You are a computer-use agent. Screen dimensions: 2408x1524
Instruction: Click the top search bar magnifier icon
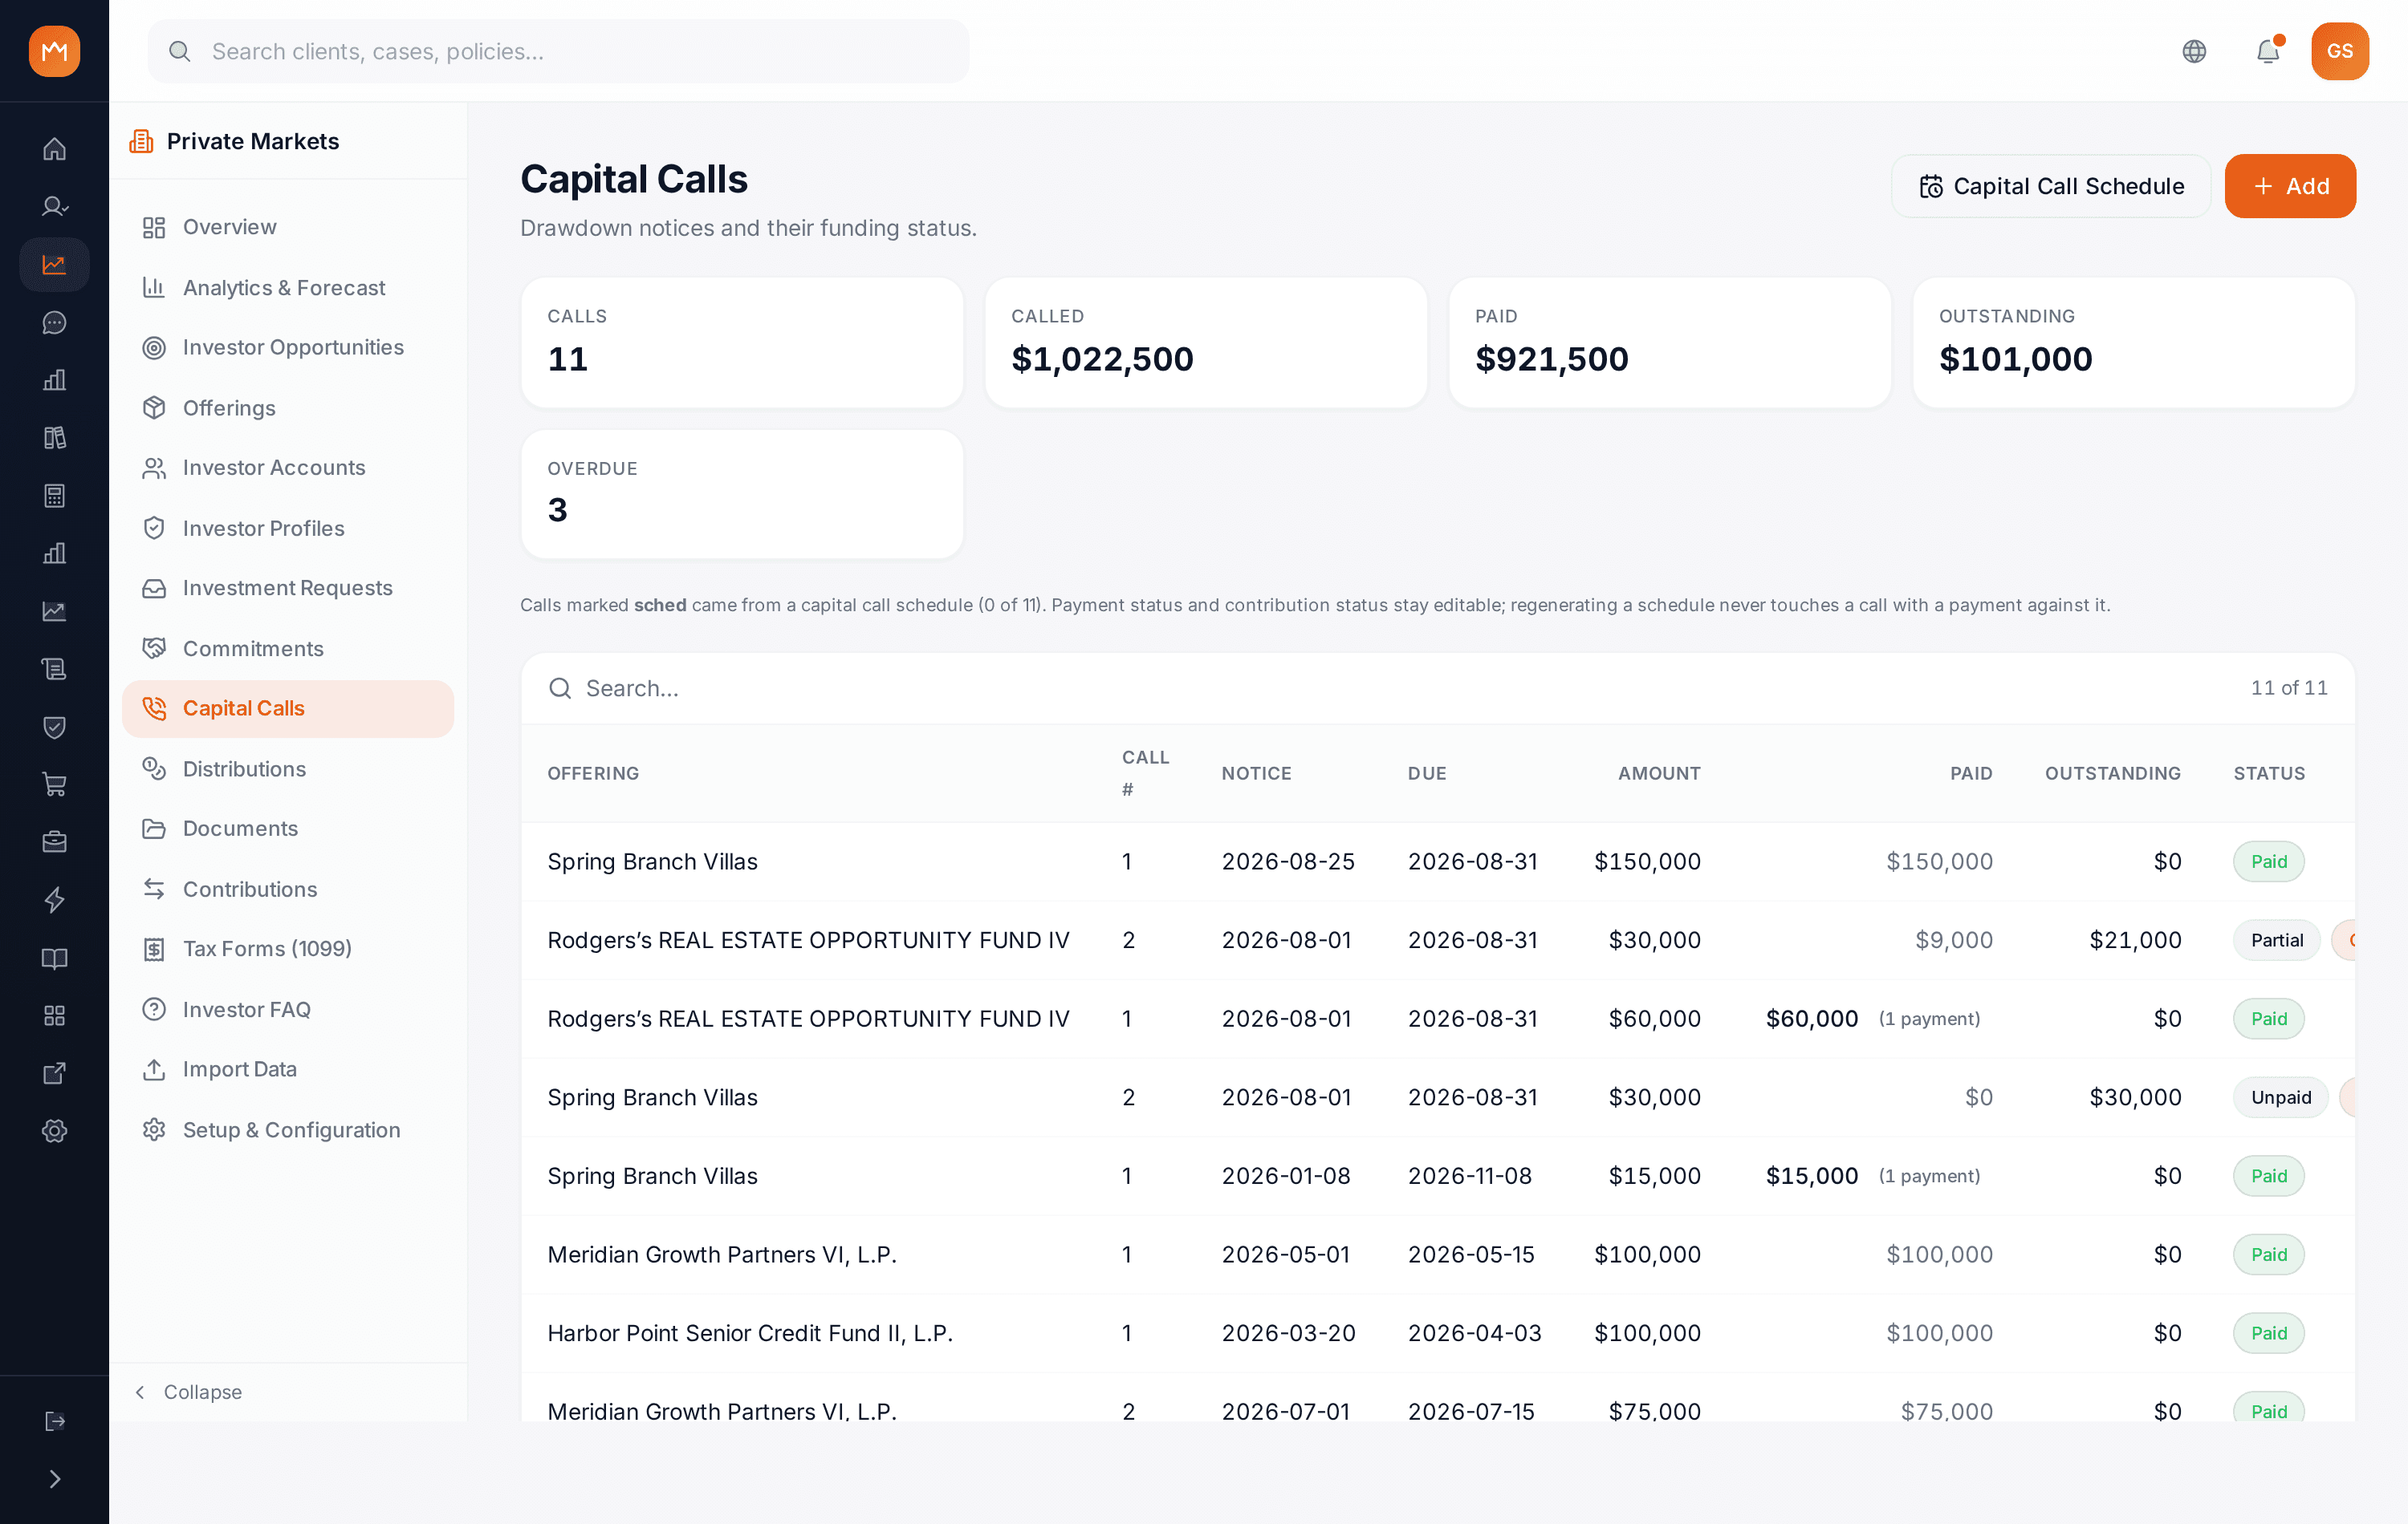(x=180, y=51)
